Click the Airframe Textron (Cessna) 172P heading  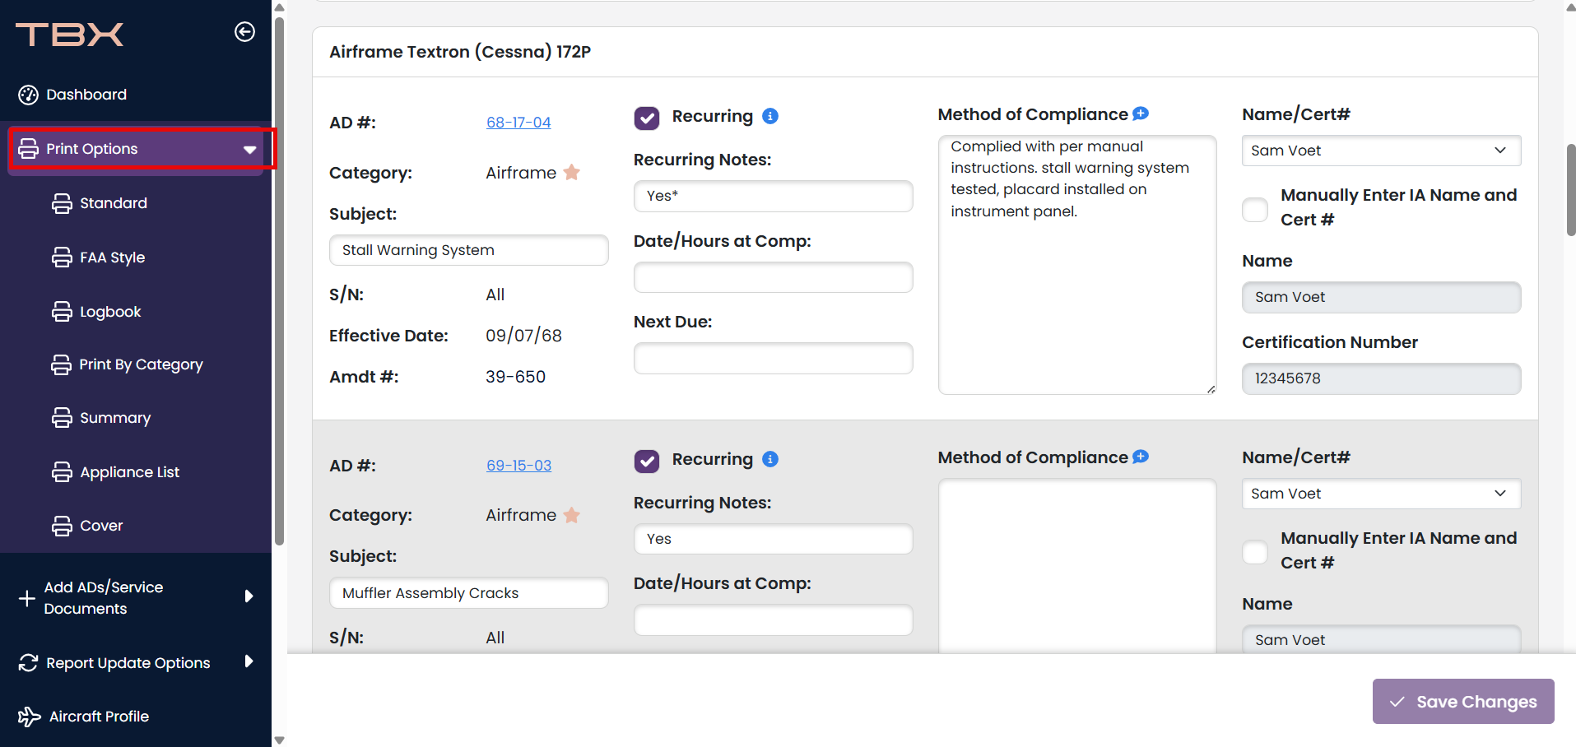click(x=460, y=52)
